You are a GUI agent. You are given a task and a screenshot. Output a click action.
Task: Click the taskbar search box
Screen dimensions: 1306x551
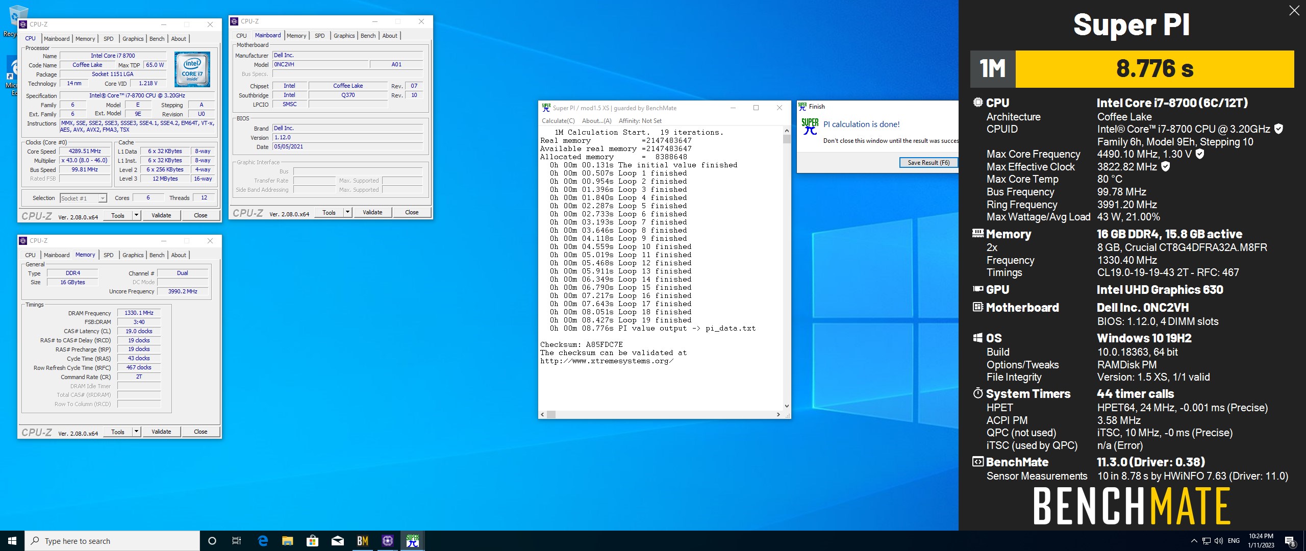pos(112,541)
